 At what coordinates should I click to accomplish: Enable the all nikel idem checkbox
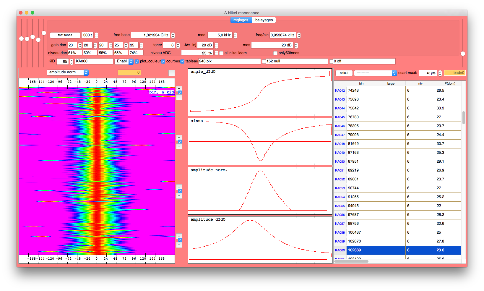pyautogui.click(x=221, y=53)
